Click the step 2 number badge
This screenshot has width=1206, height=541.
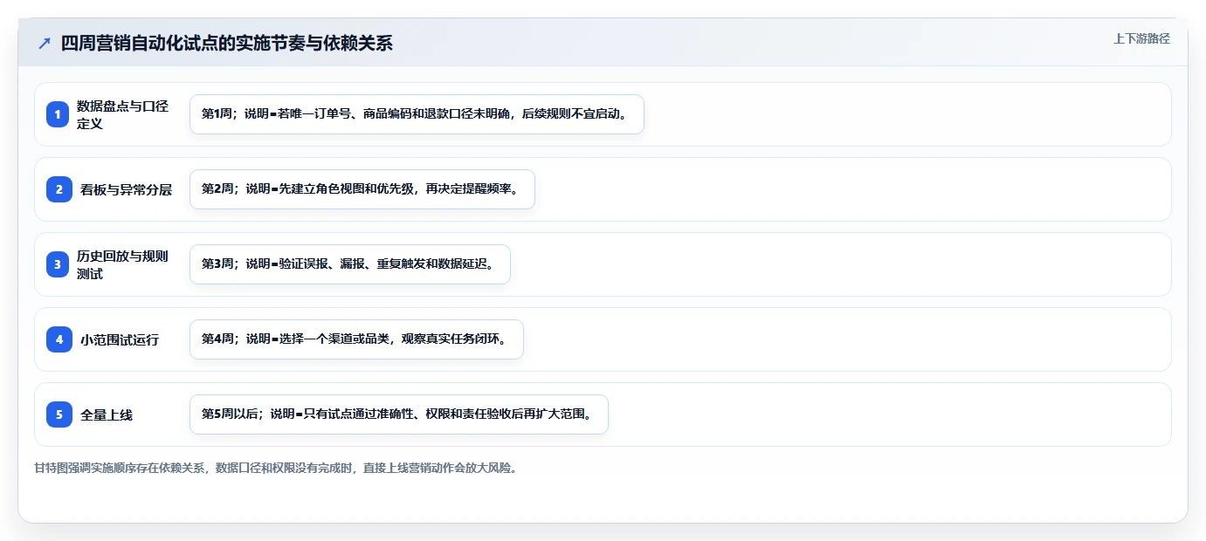[59, 189]
